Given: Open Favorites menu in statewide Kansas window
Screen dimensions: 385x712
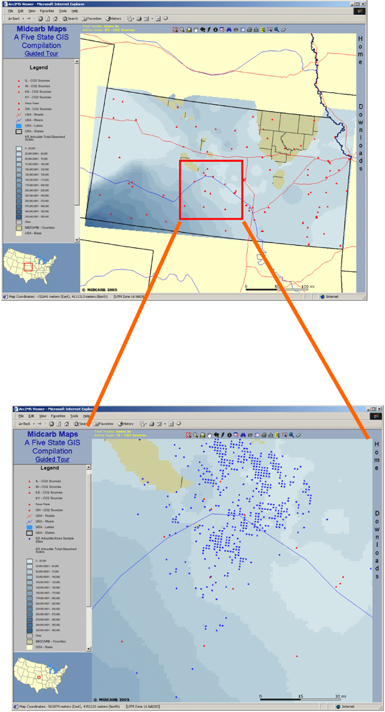Looking at the screenshot, I should tap(47, 11).
